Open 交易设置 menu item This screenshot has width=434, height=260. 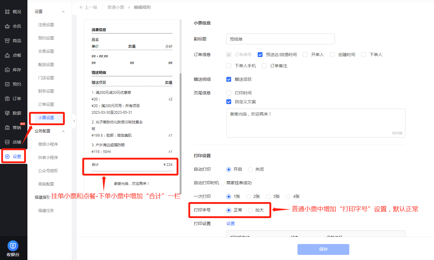tap(46, 51)
